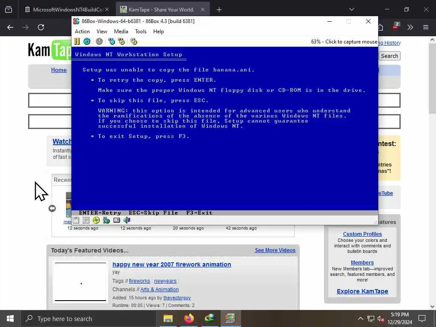Click the Home link on KamTape
Image resolution: width=436 pixels, height=327 pixels.
[x=59, y=70]
